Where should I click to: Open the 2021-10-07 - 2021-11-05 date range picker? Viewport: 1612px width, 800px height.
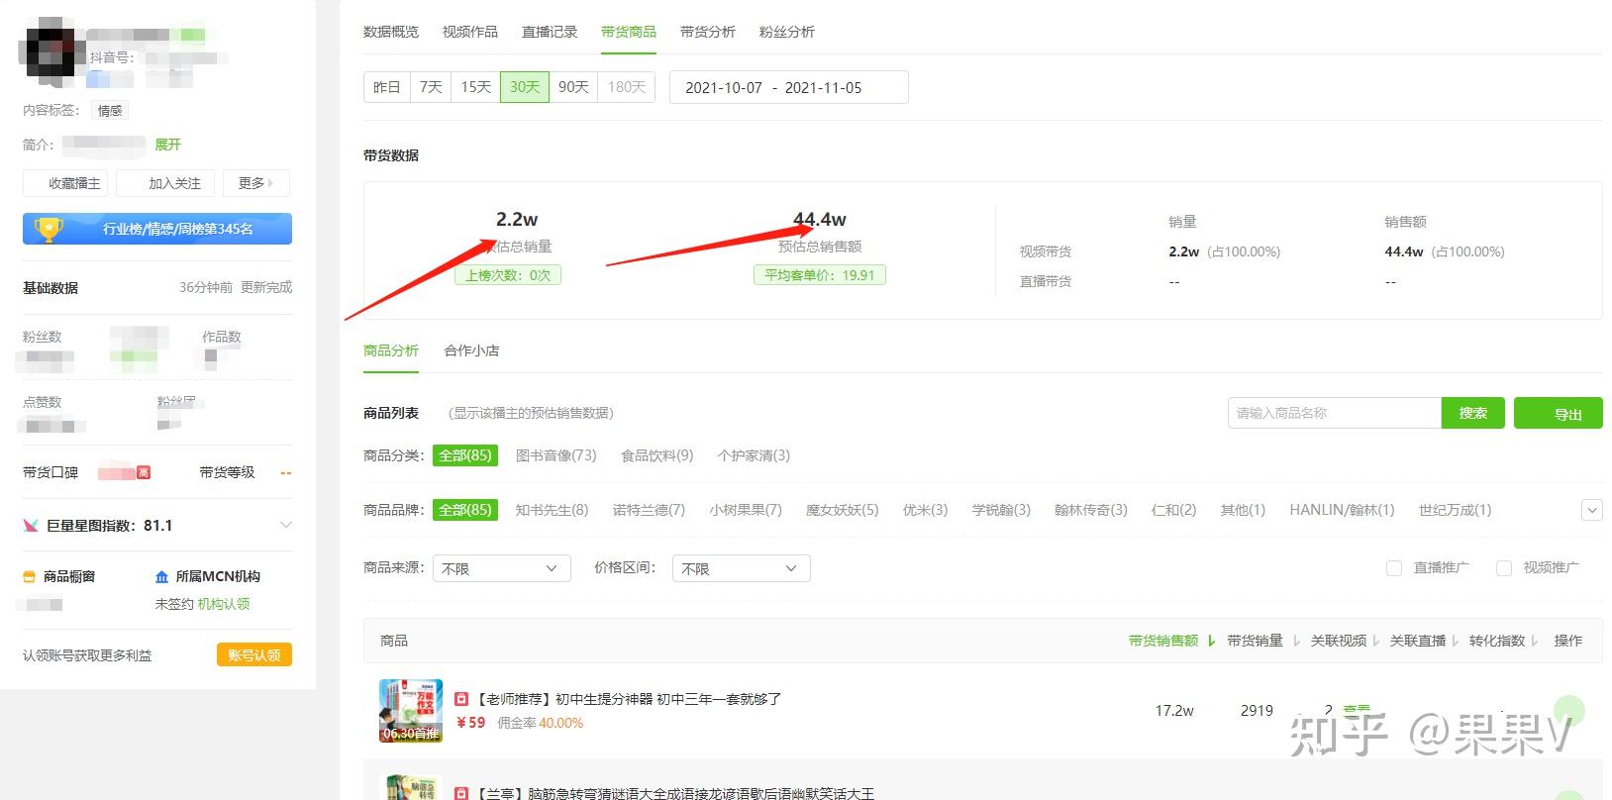tap(789, 87)
